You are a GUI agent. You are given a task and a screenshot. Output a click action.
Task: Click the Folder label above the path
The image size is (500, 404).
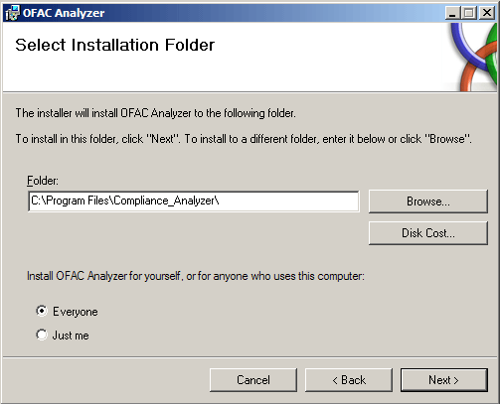coord(43,181)
